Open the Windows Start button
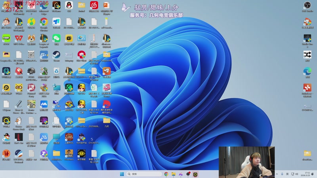Viewport: 317px width, 178px height. [x=122, y=174]
